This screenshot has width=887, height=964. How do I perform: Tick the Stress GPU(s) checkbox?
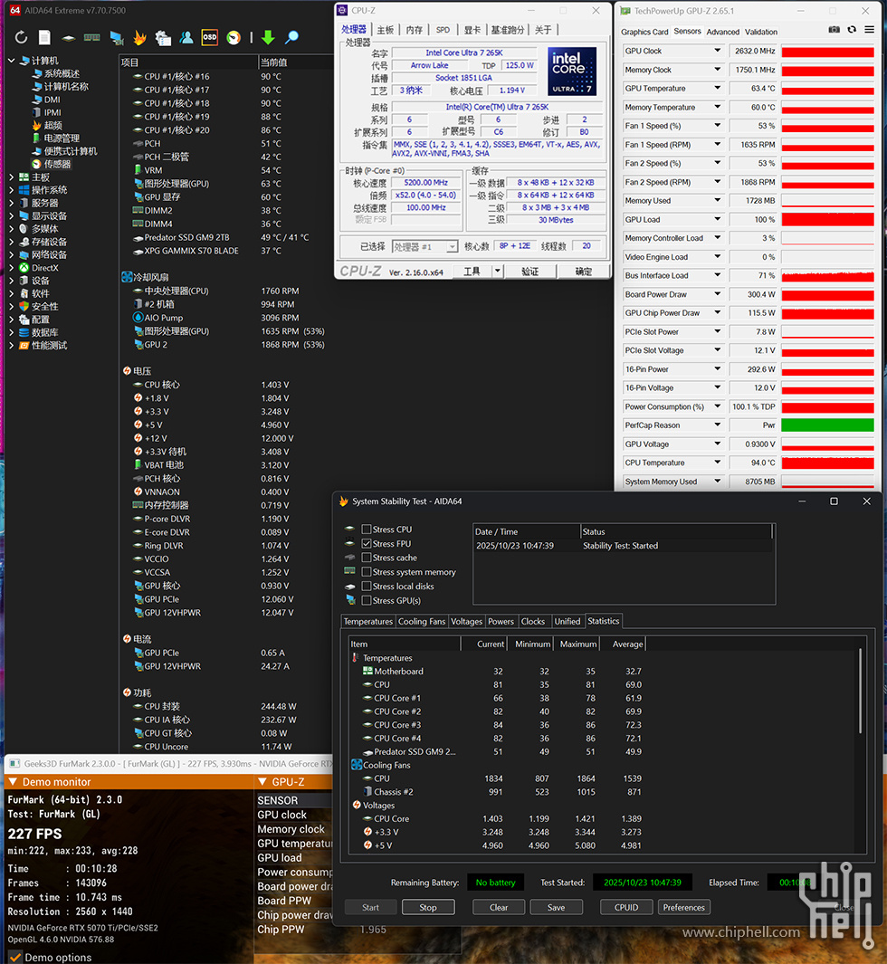tap(367, 600)
